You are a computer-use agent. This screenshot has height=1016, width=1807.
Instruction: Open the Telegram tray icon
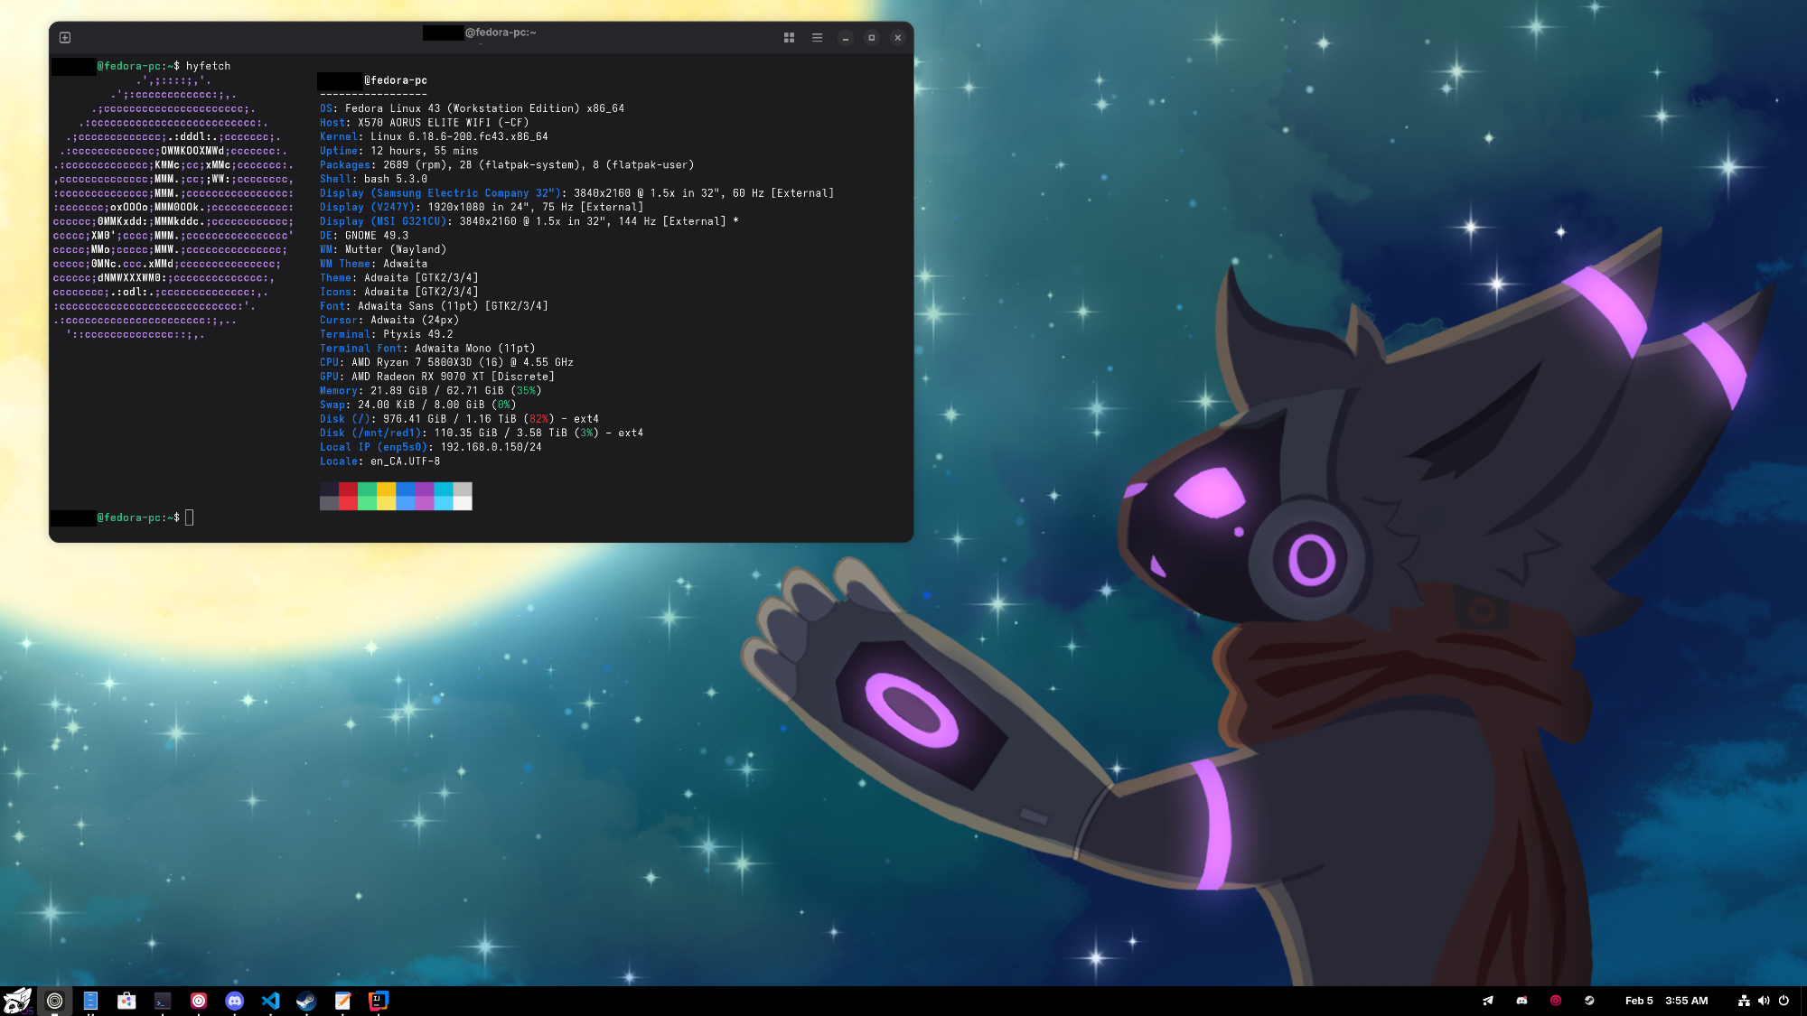tap(1488, 1000)
